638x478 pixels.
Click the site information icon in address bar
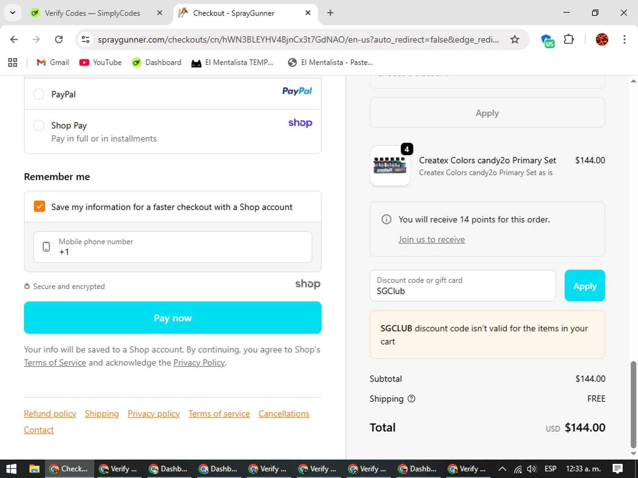pyautogui.click(x=85, y=40)
